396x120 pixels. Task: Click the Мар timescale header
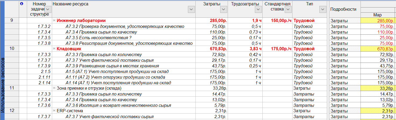(x=377, y=15)
